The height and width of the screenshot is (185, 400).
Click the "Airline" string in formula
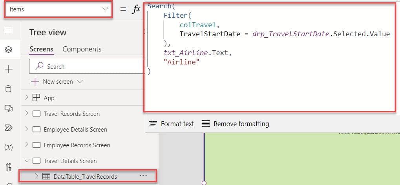(x=181, y=62)
